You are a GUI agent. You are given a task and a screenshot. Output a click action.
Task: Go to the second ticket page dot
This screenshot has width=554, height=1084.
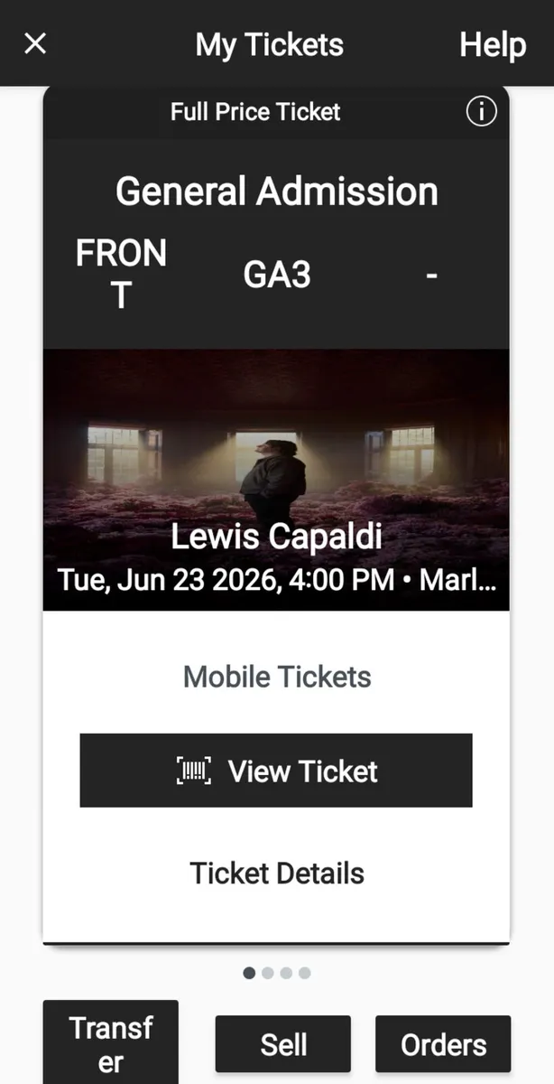(x=268, y=973)
